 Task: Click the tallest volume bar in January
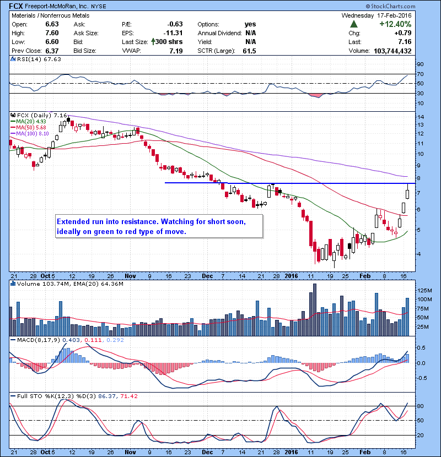(315, 309)
